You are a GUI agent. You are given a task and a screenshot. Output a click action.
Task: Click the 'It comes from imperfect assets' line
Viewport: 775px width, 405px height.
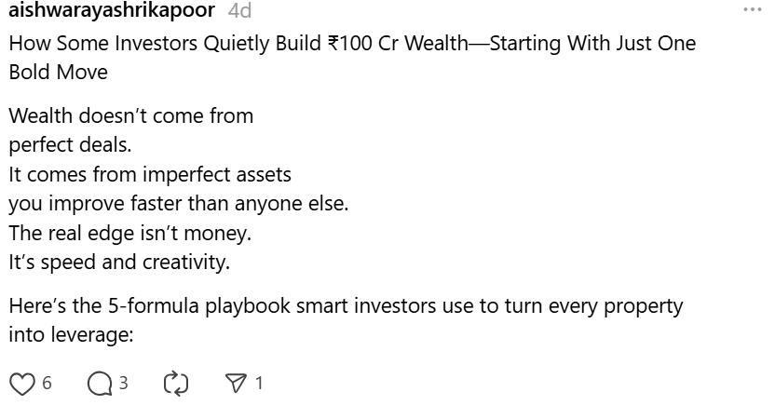tap(150, 174)
